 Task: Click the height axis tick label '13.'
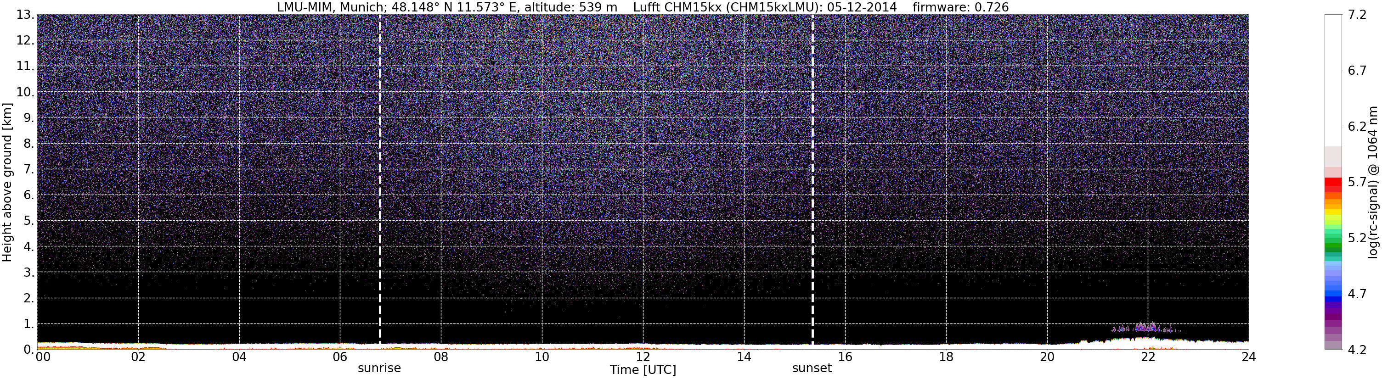(25, 15)
